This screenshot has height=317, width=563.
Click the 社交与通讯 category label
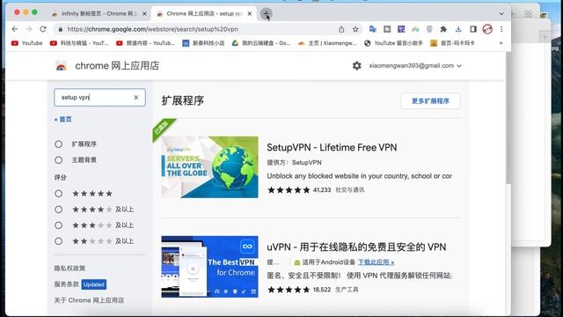pyautogui.click(x=350, y=190)
